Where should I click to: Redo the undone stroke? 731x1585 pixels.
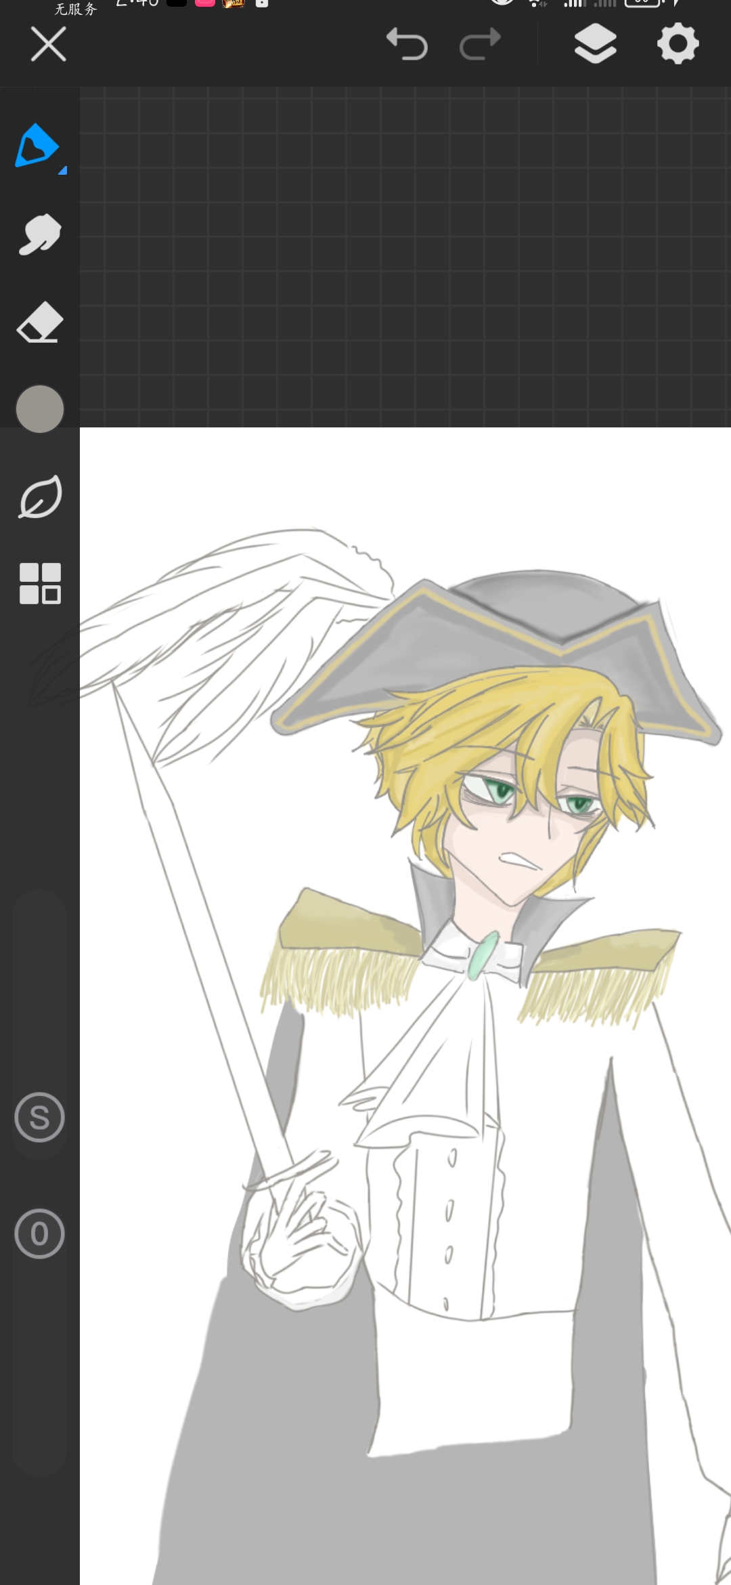480,45
